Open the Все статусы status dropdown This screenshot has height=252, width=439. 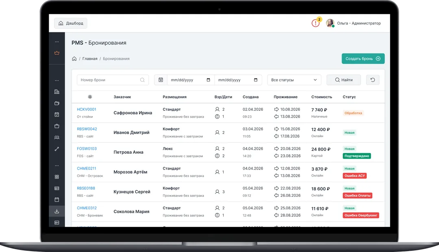coord(294,80)
